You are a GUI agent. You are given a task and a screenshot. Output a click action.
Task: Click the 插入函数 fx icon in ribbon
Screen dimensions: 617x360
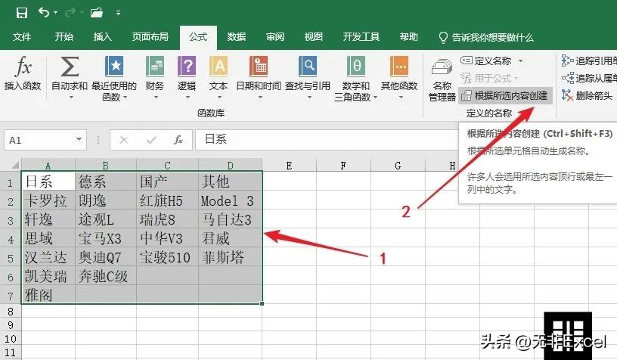click(23, 66)
